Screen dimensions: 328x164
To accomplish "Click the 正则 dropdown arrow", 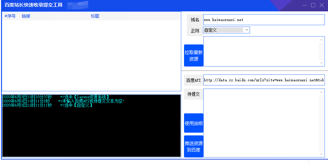I will (247, 30).
